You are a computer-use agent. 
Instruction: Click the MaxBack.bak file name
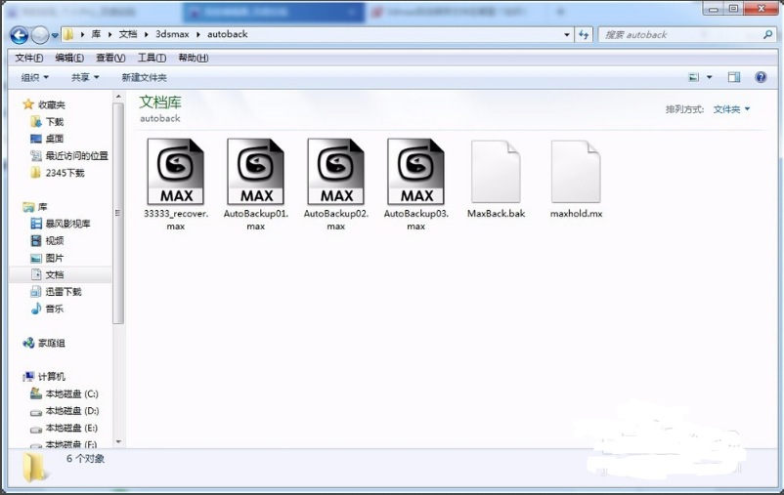[x=496, y=213]
